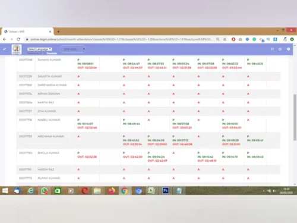Click SUHANI KUMARI's IN 08:45:15 entry
Viewport: 297px width, 223px height.
(255, 64)
